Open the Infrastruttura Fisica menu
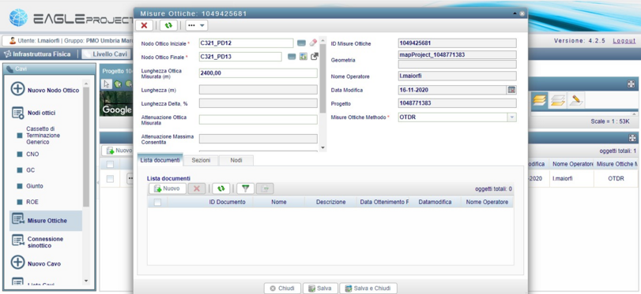This screenshot has width=641, height=294. (x=37, y=54)
